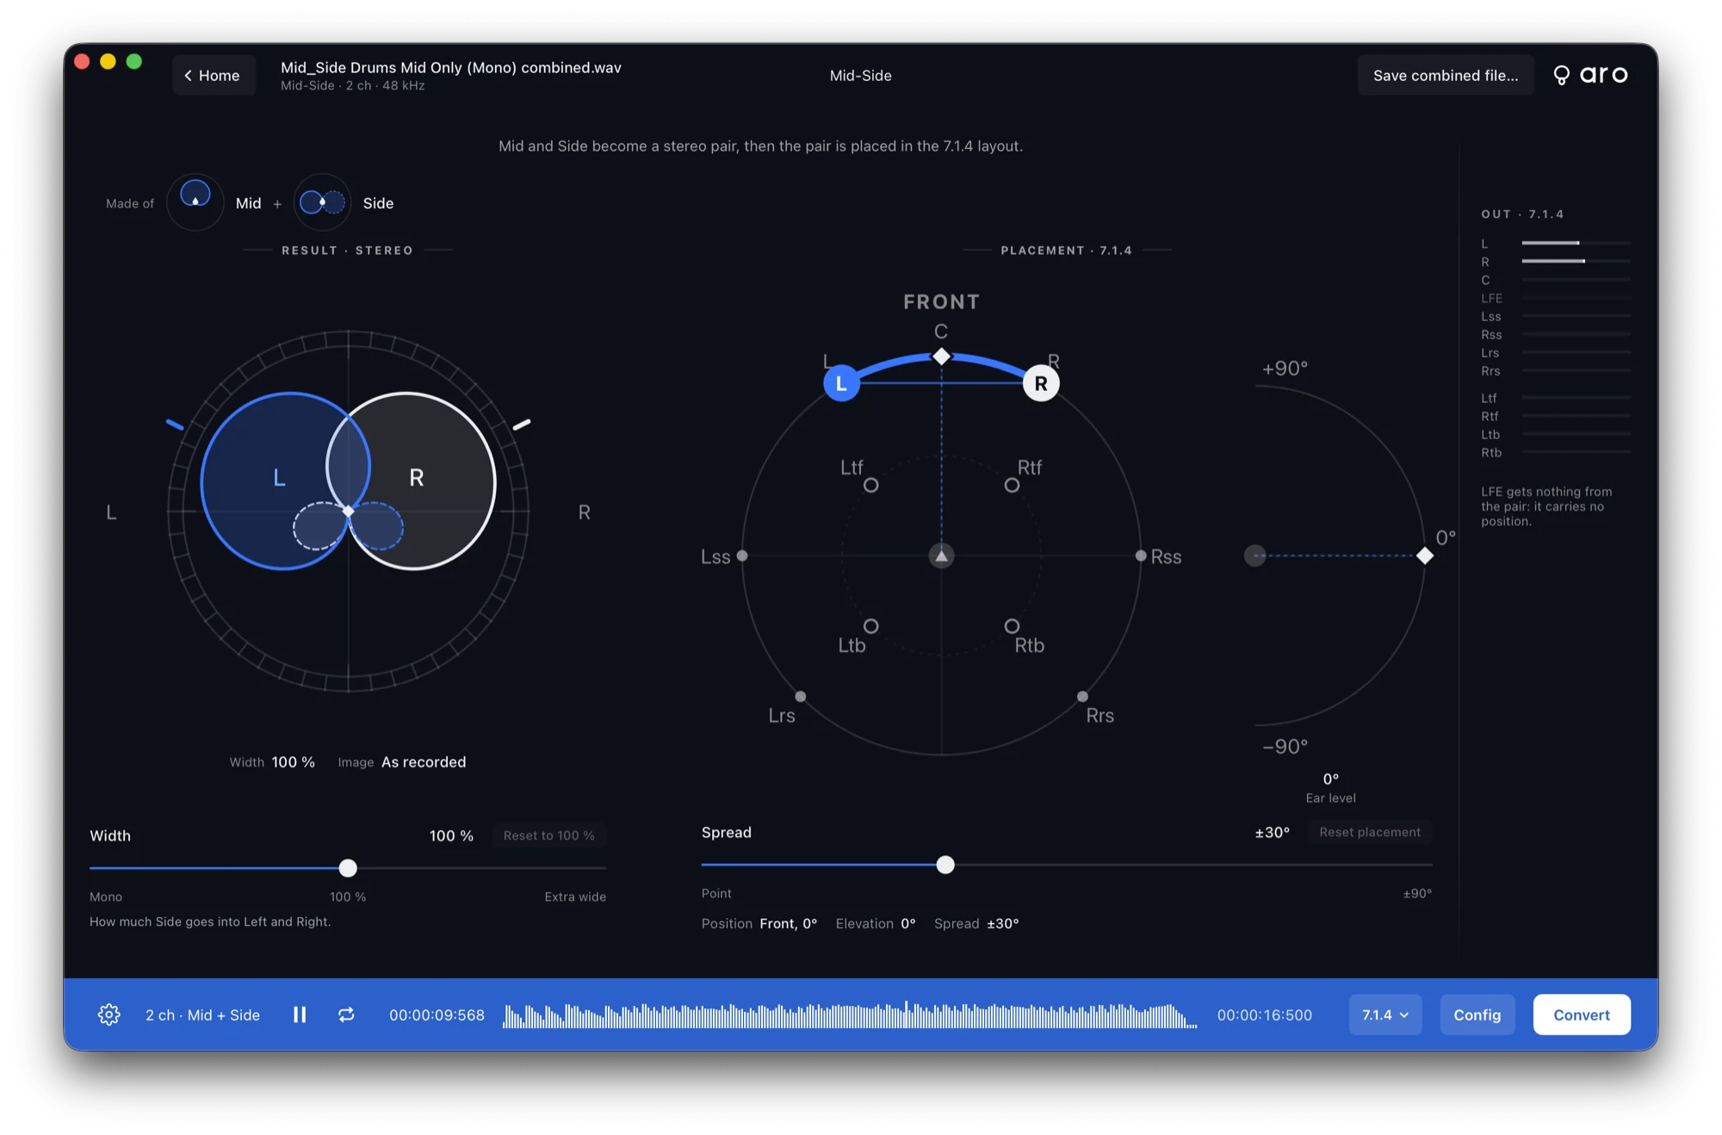Click the 'Front, 0°' position value

click(788, 923)
